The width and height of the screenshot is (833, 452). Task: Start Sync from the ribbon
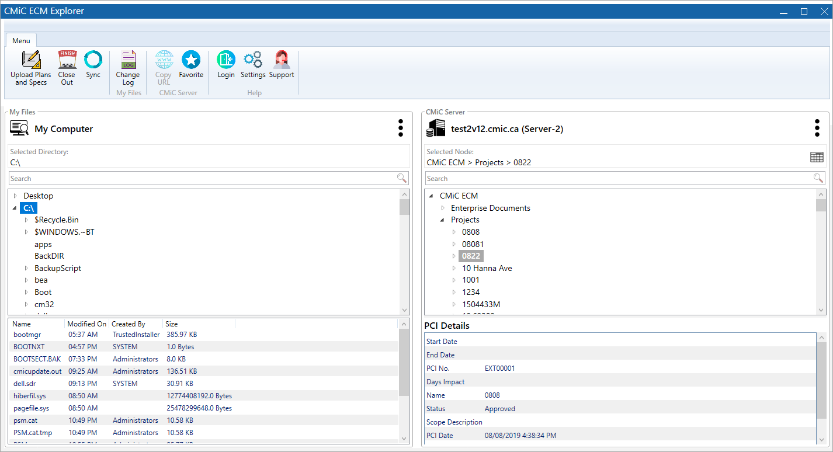click(93, 64)
